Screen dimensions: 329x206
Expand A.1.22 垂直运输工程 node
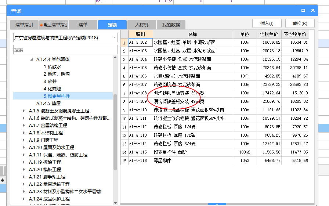24,184
